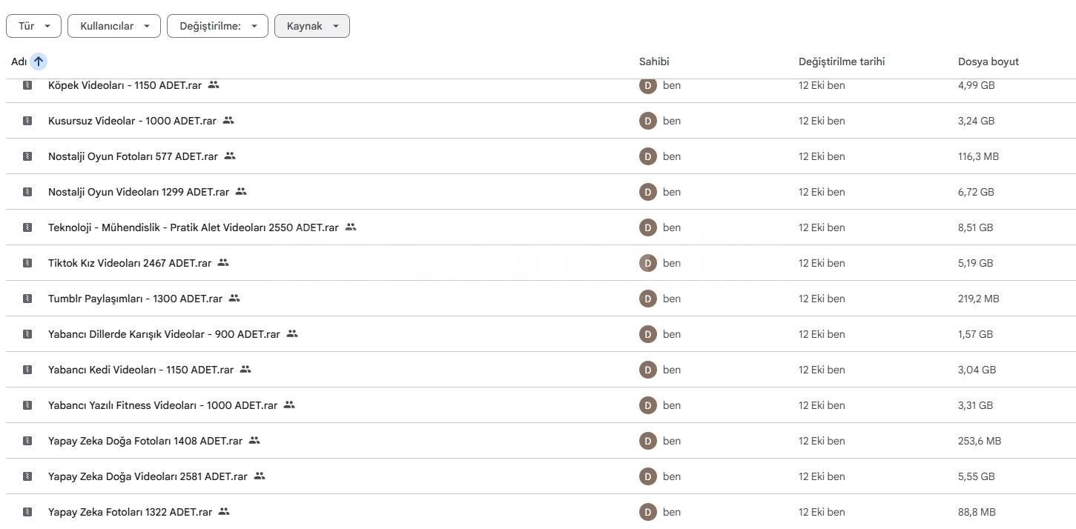
Task: Click shared icon beside Yapay Zeka Doğa Videoları
Action: (260, 476)
